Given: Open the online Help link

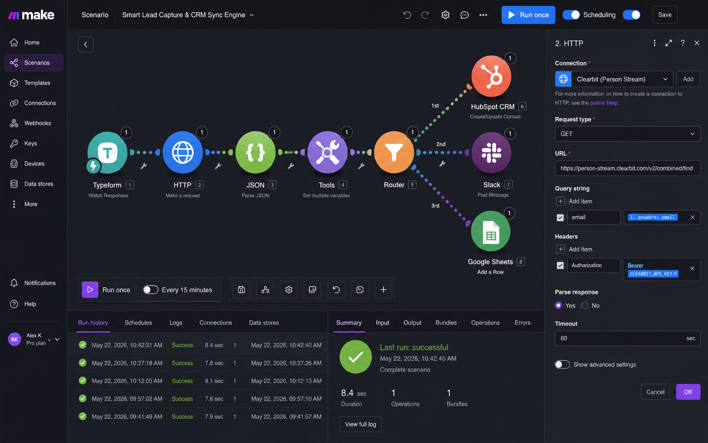Looking at the screenshot, I should point(604,103).
